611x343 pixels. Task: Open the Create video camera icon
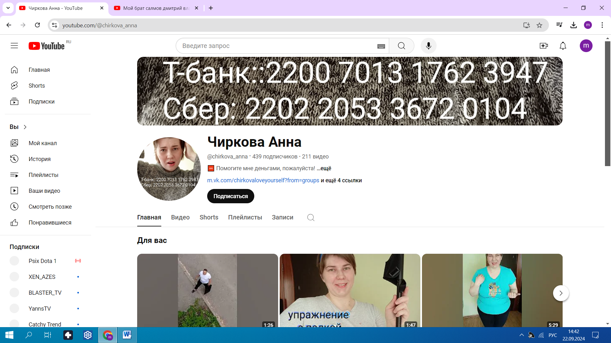click(x=544, y=46)
